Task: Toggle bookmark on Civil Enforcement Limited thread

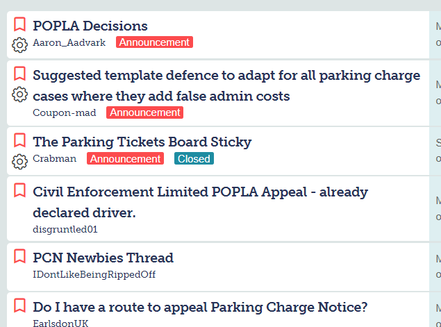Action: coord(19,190)
